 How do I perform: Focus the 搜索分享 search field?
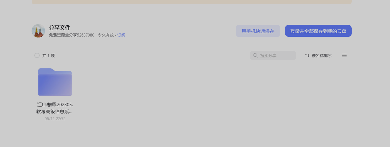pos(273,55)
